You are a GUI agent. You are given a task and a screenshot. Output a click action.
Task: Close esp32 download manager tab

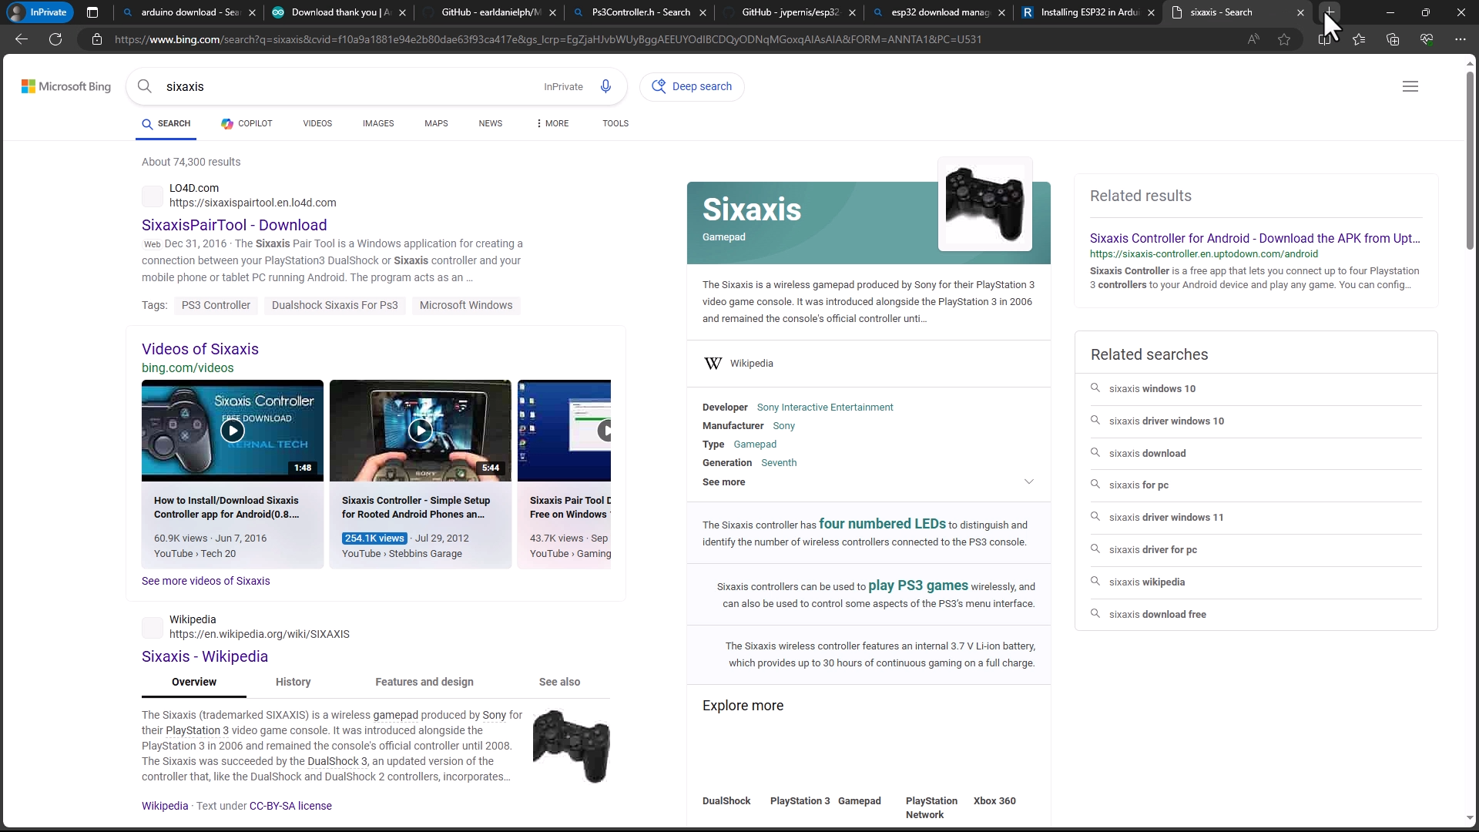(1001, 12)
